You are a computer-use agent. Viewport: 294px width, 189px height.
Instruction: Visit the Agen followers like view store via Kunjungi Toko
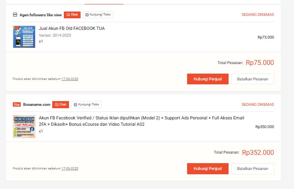98,15
